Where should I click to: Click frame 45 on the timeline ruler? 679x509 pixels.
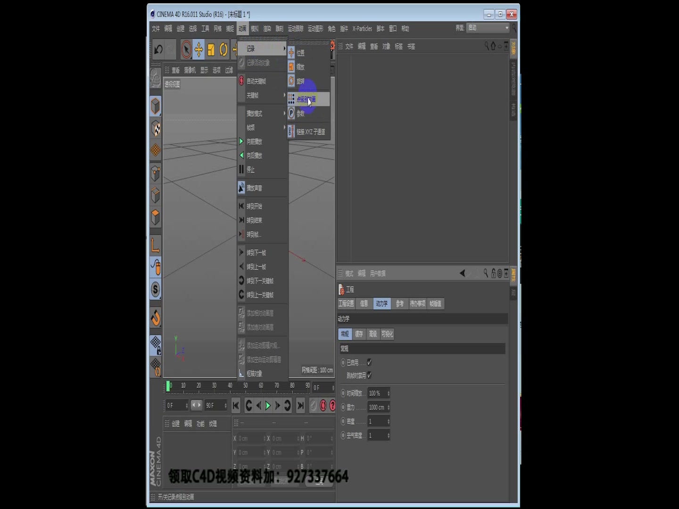[238, 386]
